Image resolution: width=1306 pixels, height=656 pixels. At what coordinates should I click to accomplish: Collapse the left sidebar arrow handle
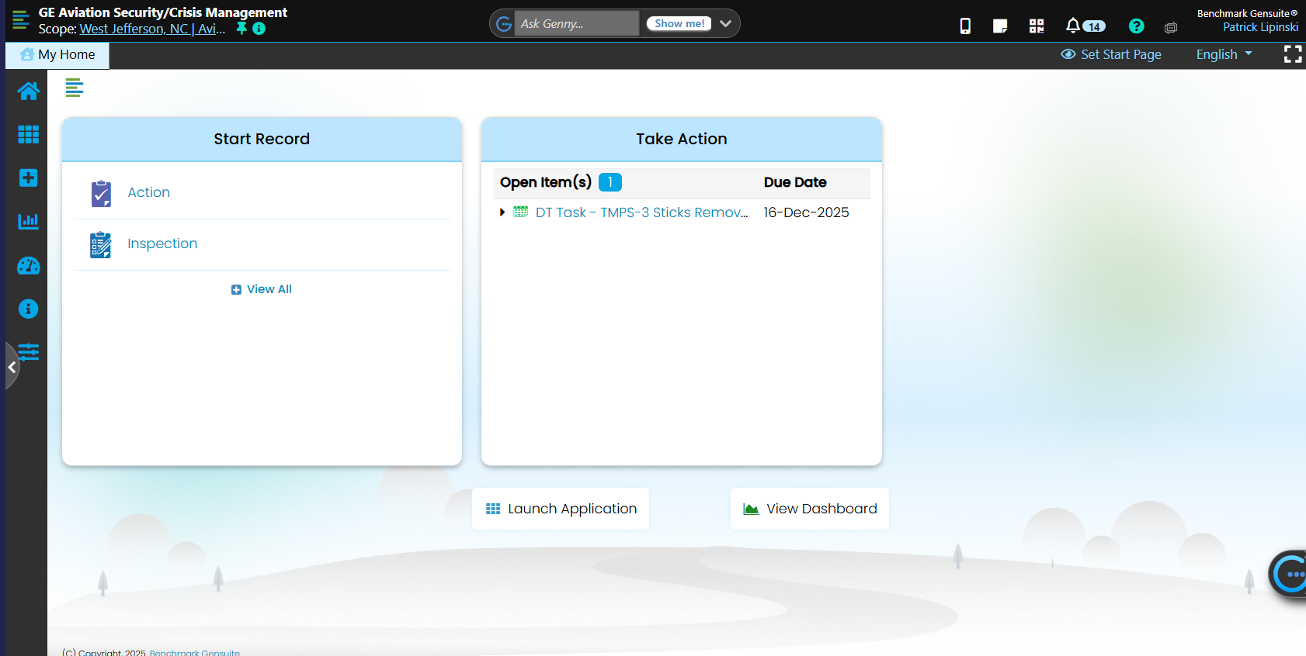(12, 367)
